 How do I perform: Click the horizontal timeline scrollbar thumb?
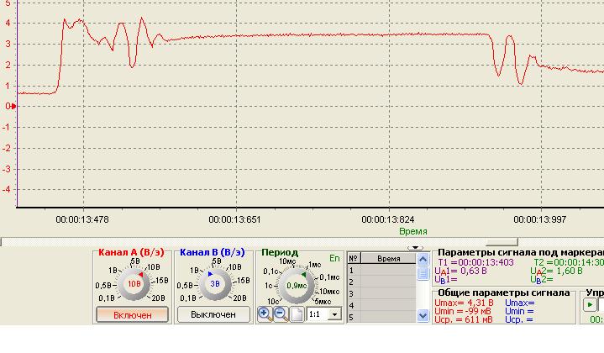coord(502,242)
